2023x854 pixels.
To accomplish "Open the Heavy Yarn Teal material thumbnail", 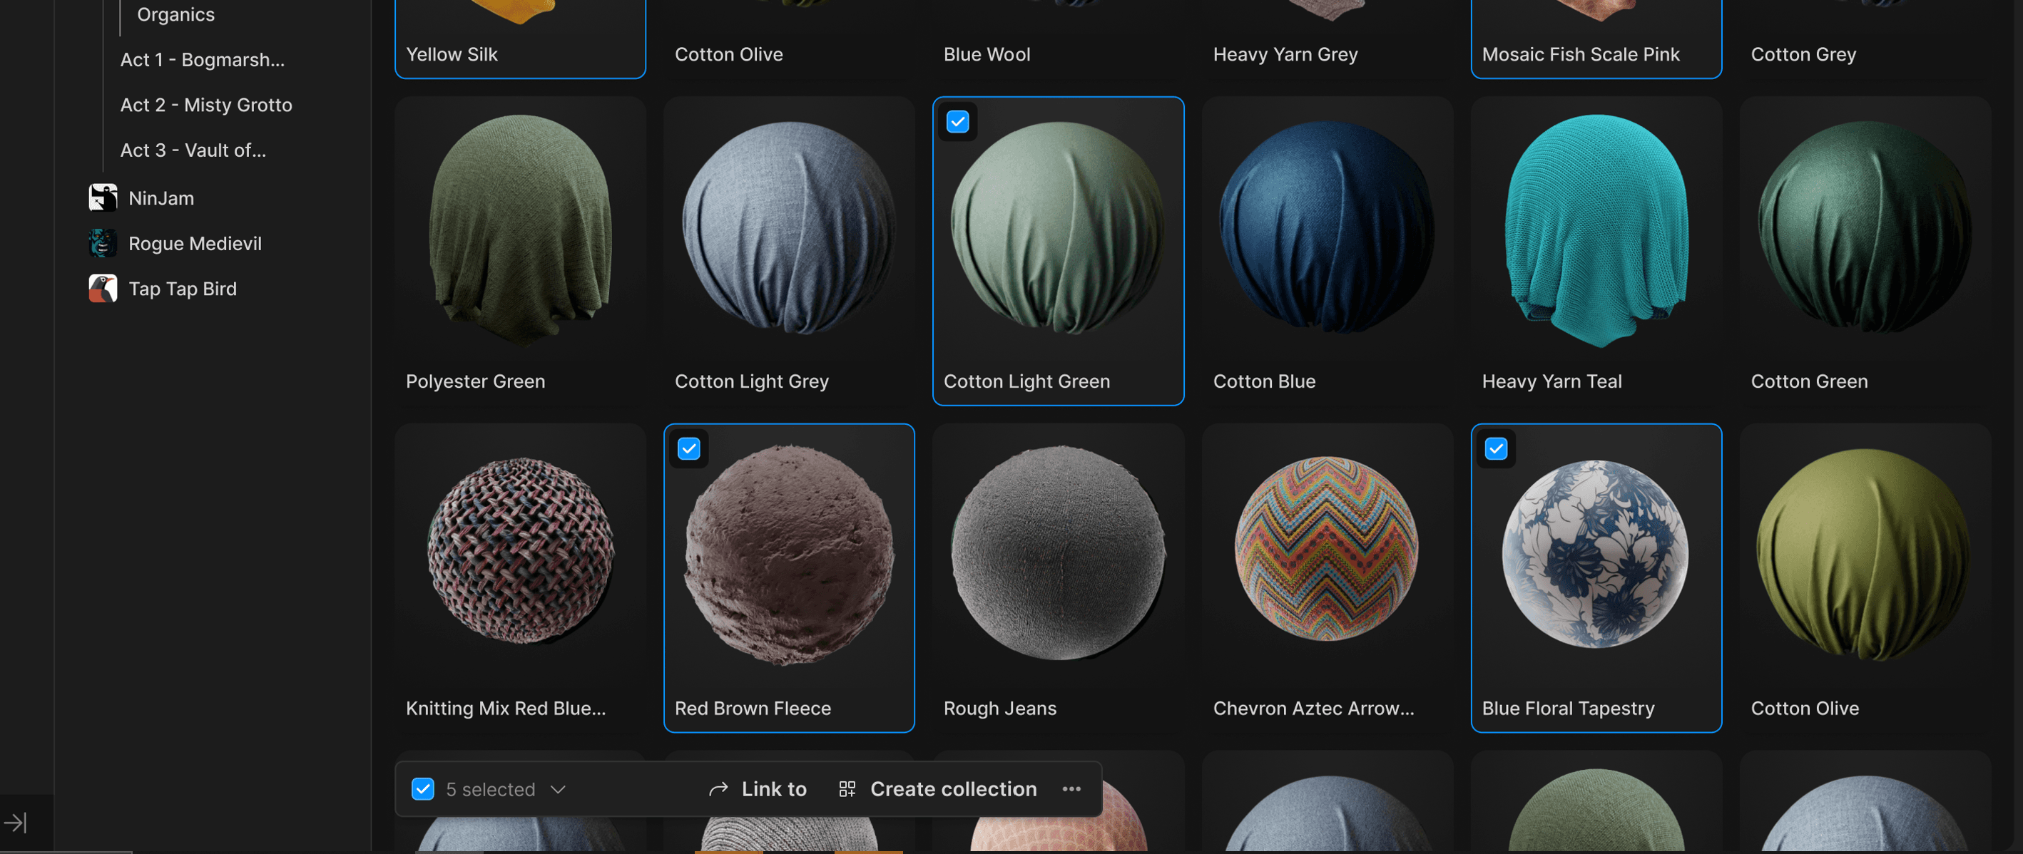I will tap(1596, 235).
